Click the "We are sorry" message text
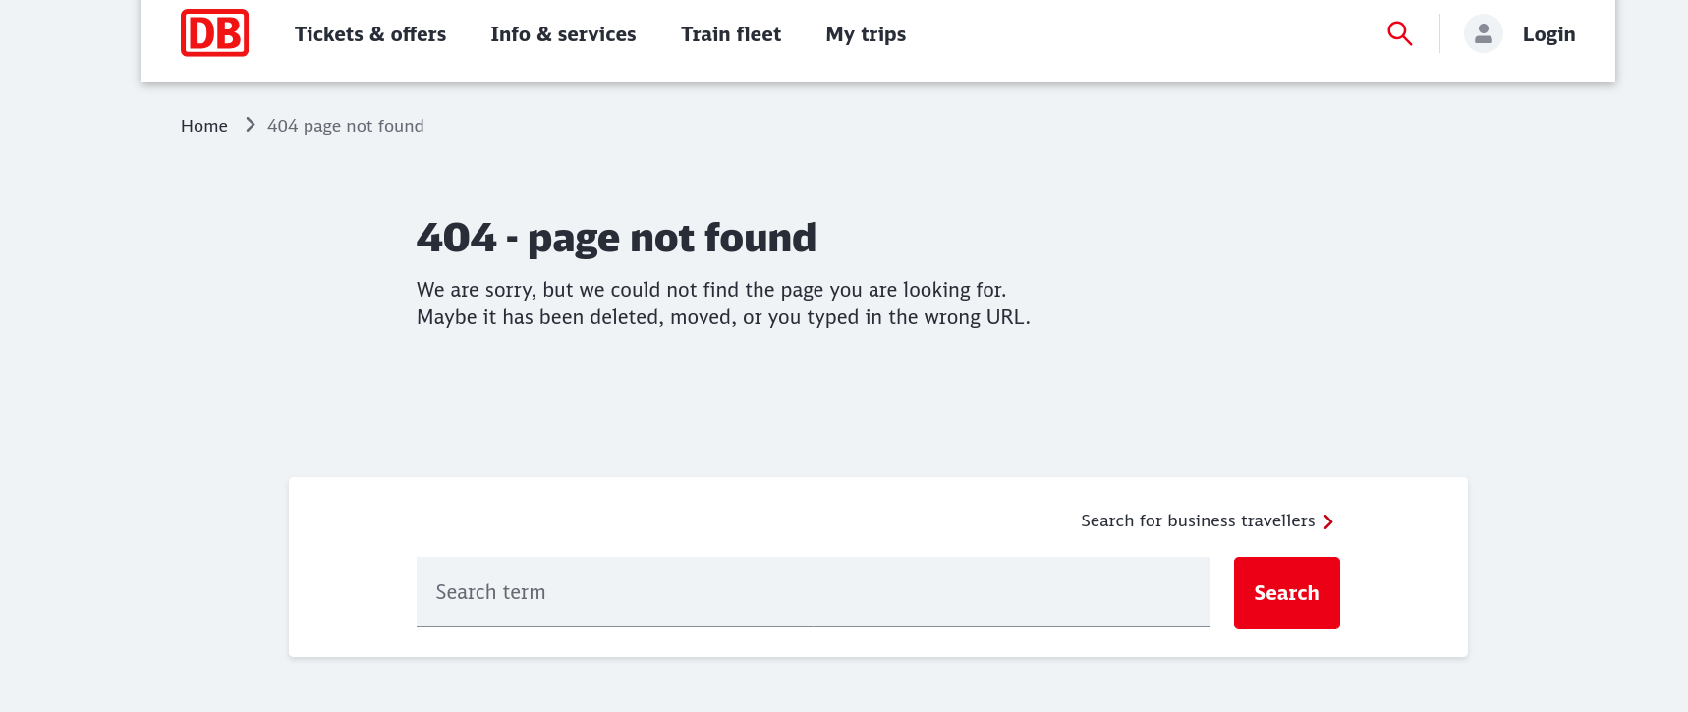Viewport: 1688px width, 712px height. [x=711, y=290]
